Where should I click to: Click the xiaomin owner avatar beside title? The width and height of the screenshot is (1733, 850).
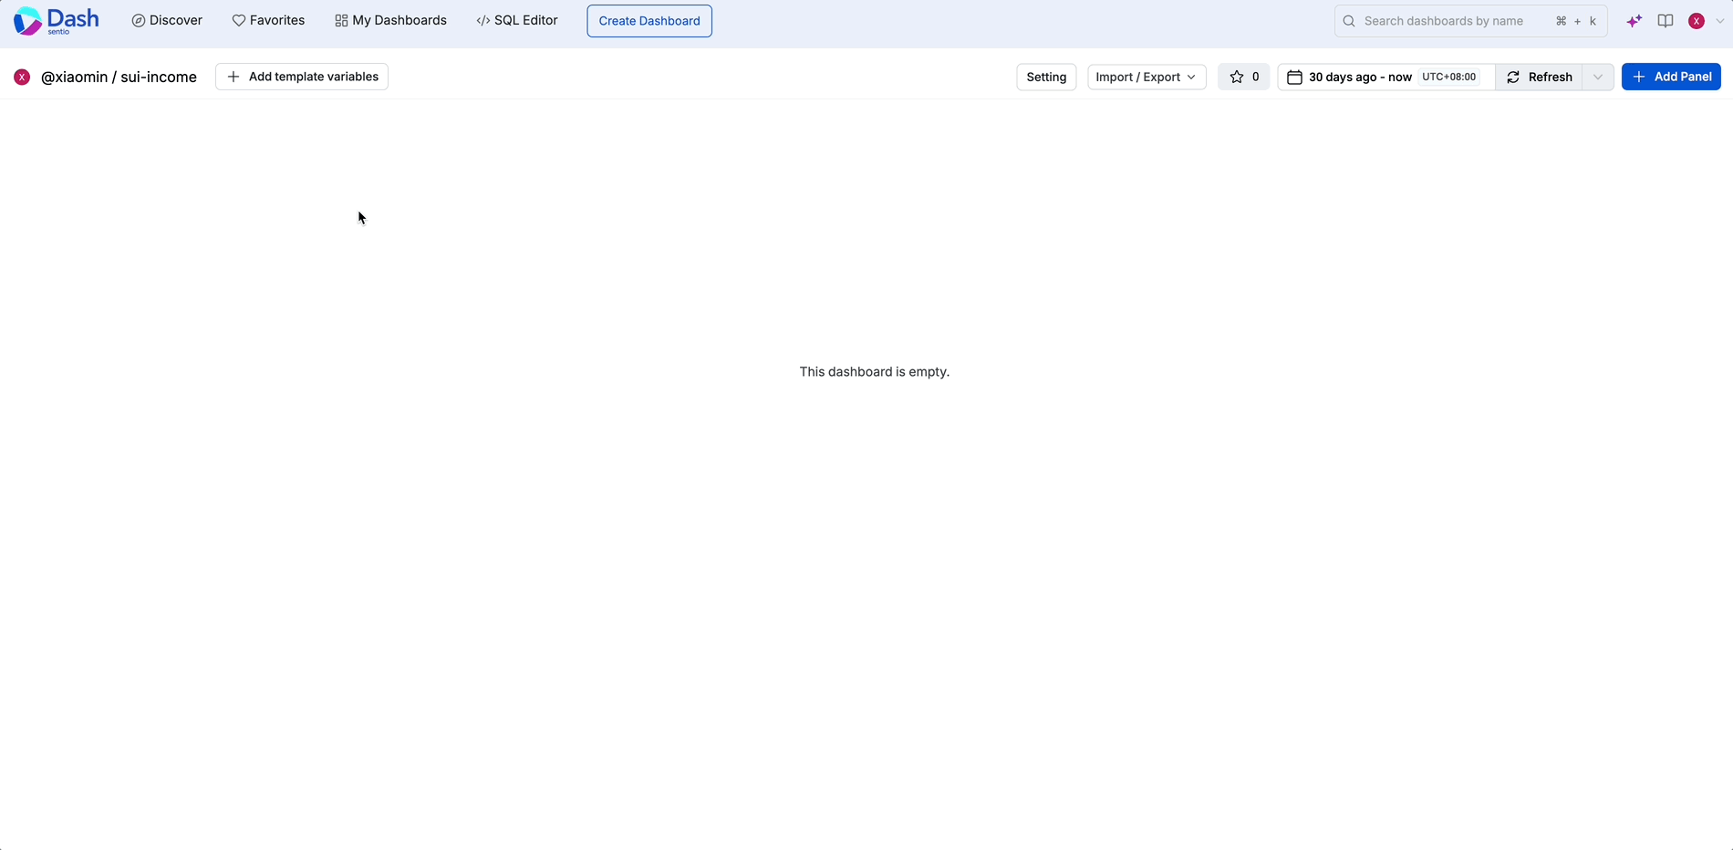click(x=22, y=78)
